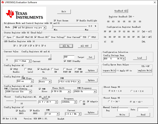The height and width of the screenshot is (124, 158).
Task: Select the IBoost Range 0.9 - 1.8 radio
Action: click(x=109, y=91)
